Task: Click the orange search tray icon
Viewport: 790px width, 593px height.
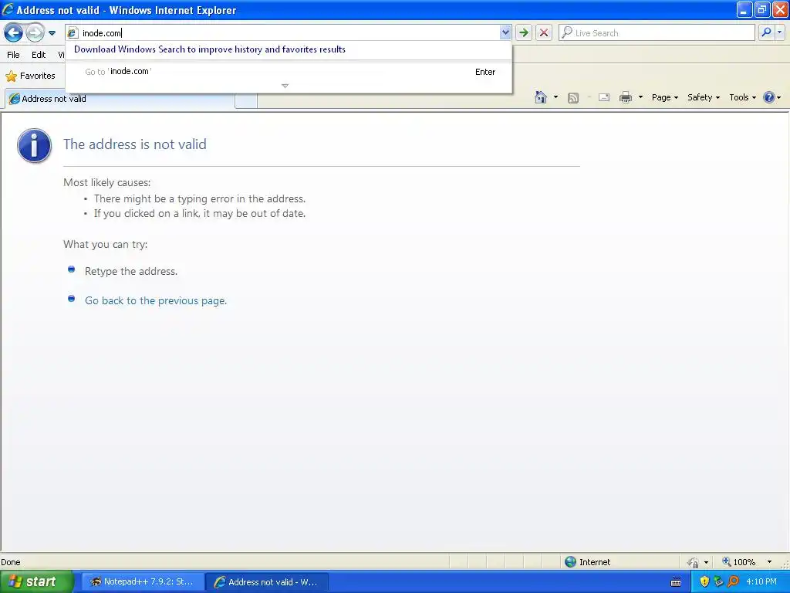Action: click(733, 581)
